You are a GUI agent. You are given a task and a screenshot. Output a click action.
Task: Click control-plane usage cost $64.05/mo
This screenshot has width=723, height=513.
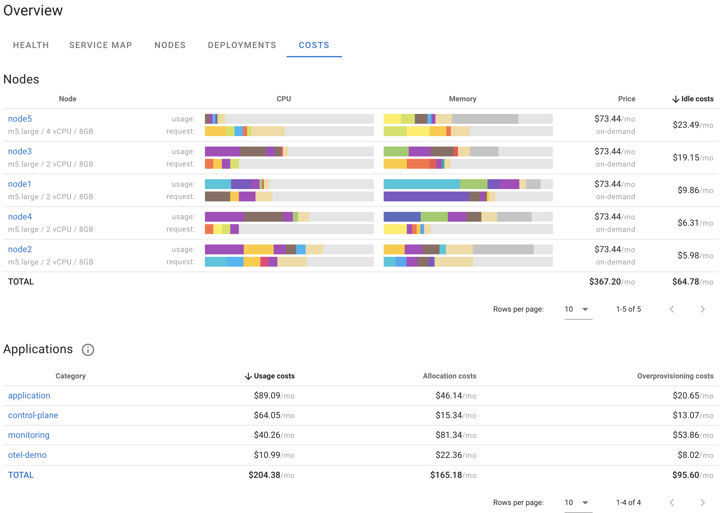click(x=274, y=415)
